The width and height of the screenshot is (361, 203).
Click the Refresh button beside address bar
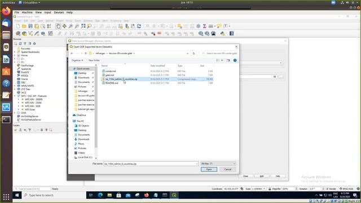[193, 54]
